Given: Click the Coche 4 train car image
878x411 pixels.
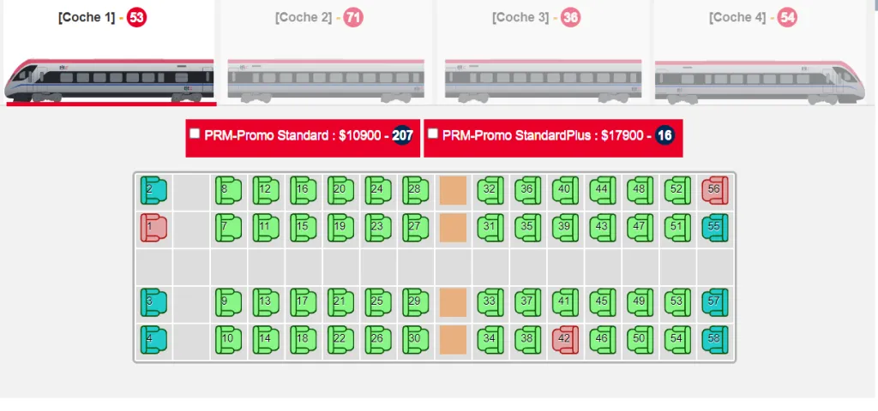Looking at the screenshot, I should point(761,83).
